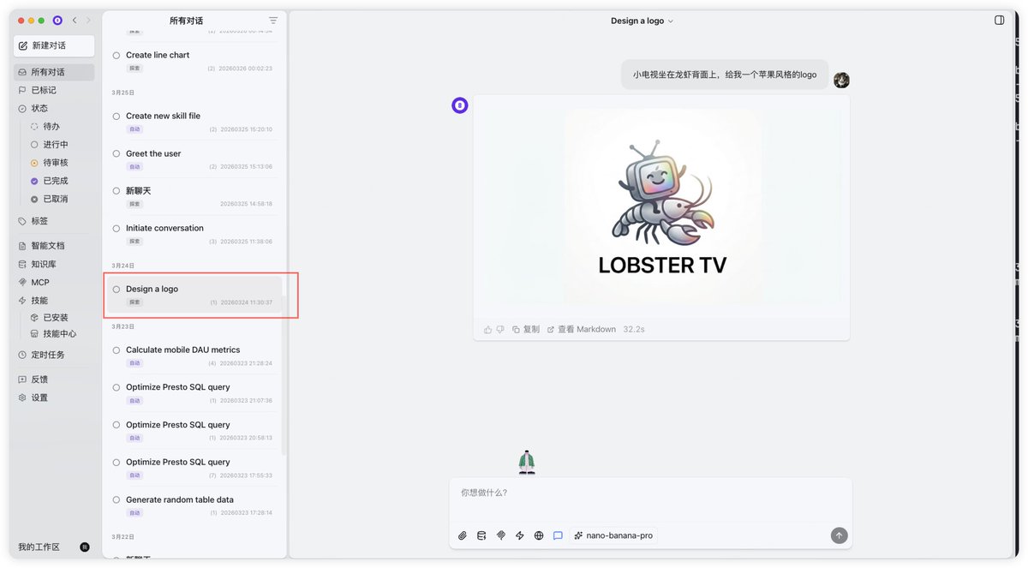Screen dimensions: 1028x568
Task: Open 已标记 flagged conversations
Action: (55, 90)
